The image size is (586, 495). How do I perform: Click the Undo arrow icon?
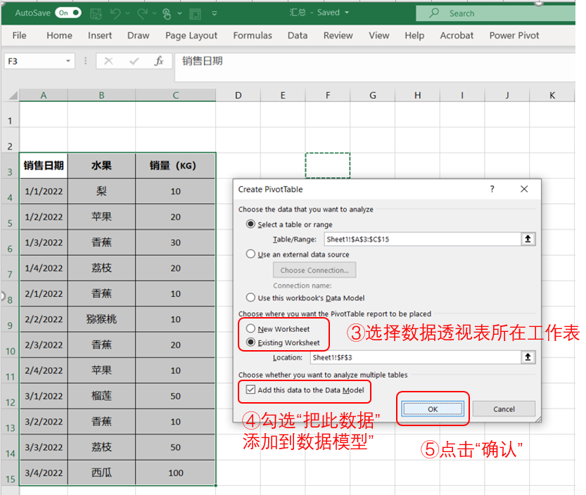click(115, 14)
